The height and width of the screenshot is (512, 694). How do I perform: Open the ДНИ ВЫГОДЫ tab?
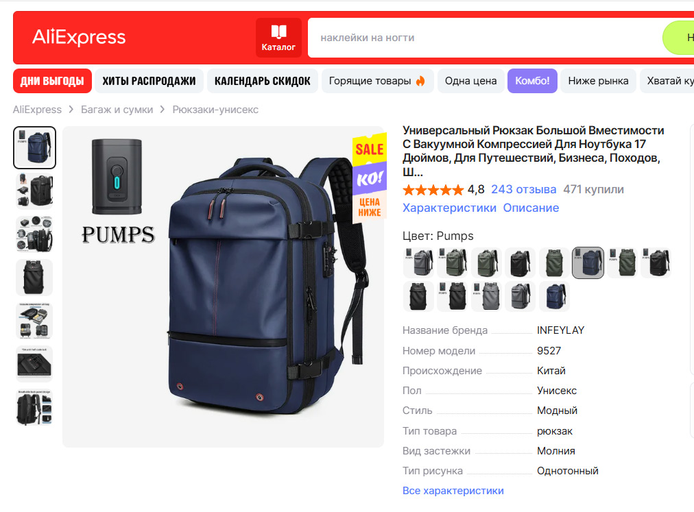coord(52,81)
